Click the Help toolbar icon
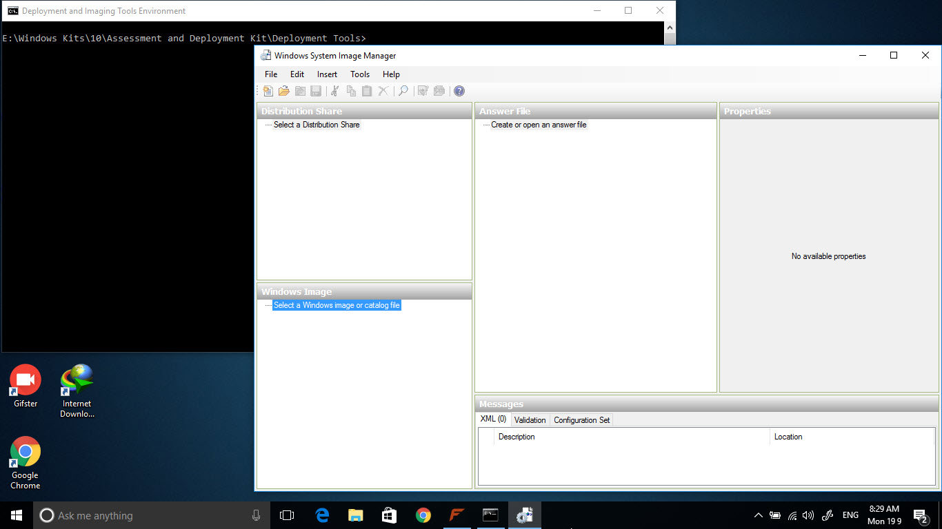942x529 pixels. click(x=459, y=90)
